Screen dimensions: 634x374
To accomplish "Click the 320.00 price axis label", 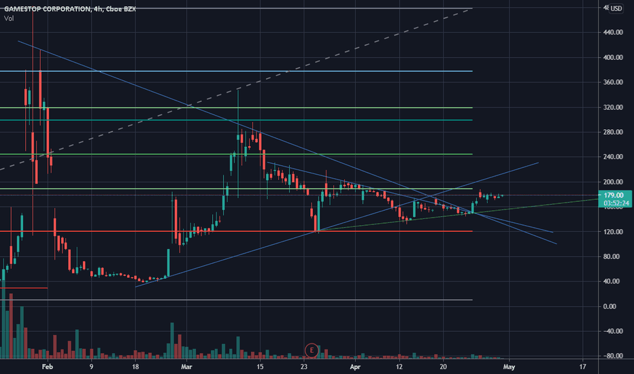I will [x=612, y=107].
